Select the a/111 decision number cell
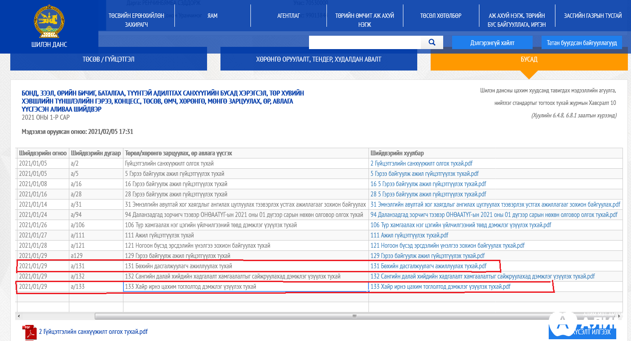 pos(96,235)
